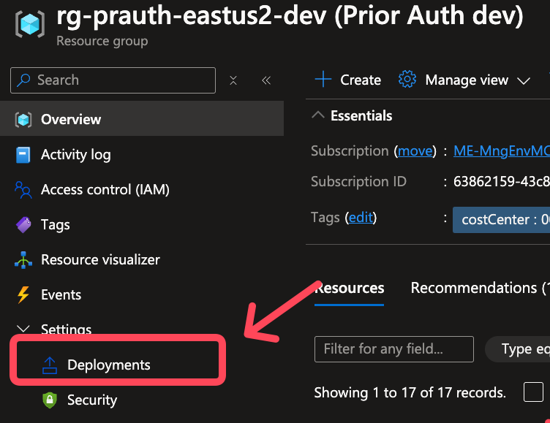Viewport: 550px width, 423px height.
Task: Click the sidebar Search input field
Action: tap(113, 80)
